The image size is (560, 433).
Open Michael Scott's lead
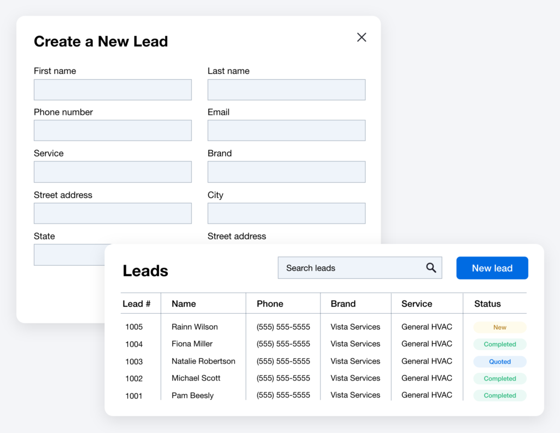click(196, 378)
